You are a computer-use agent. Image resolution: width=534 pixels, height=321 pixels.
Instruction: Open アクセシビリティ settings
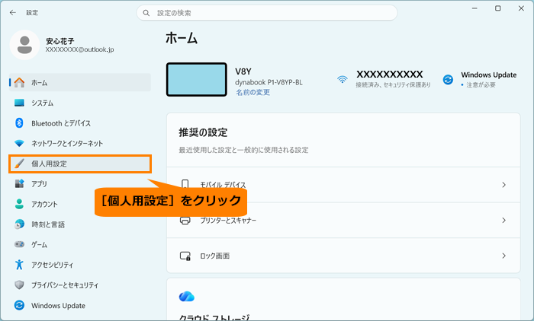[79, 265]
